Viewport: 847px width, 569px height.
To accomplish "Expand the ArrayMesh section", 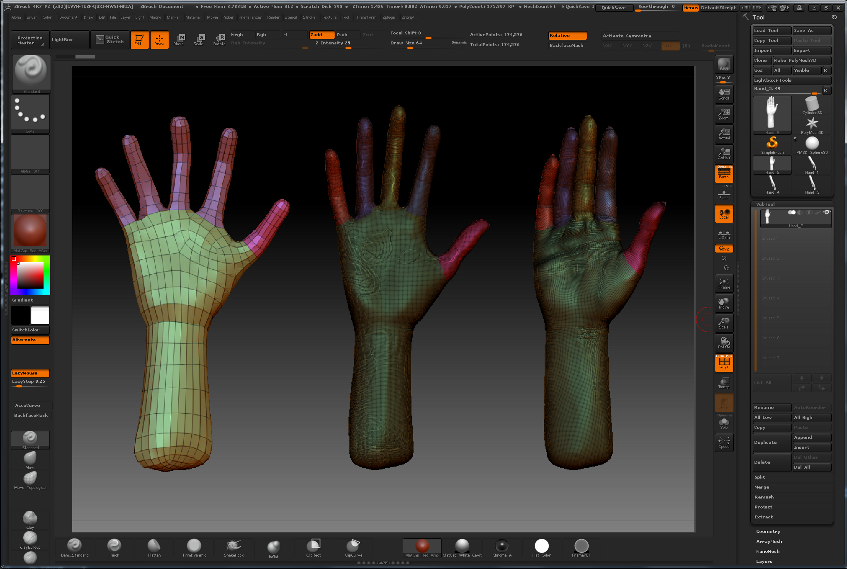I will click(x=769, y=541).
